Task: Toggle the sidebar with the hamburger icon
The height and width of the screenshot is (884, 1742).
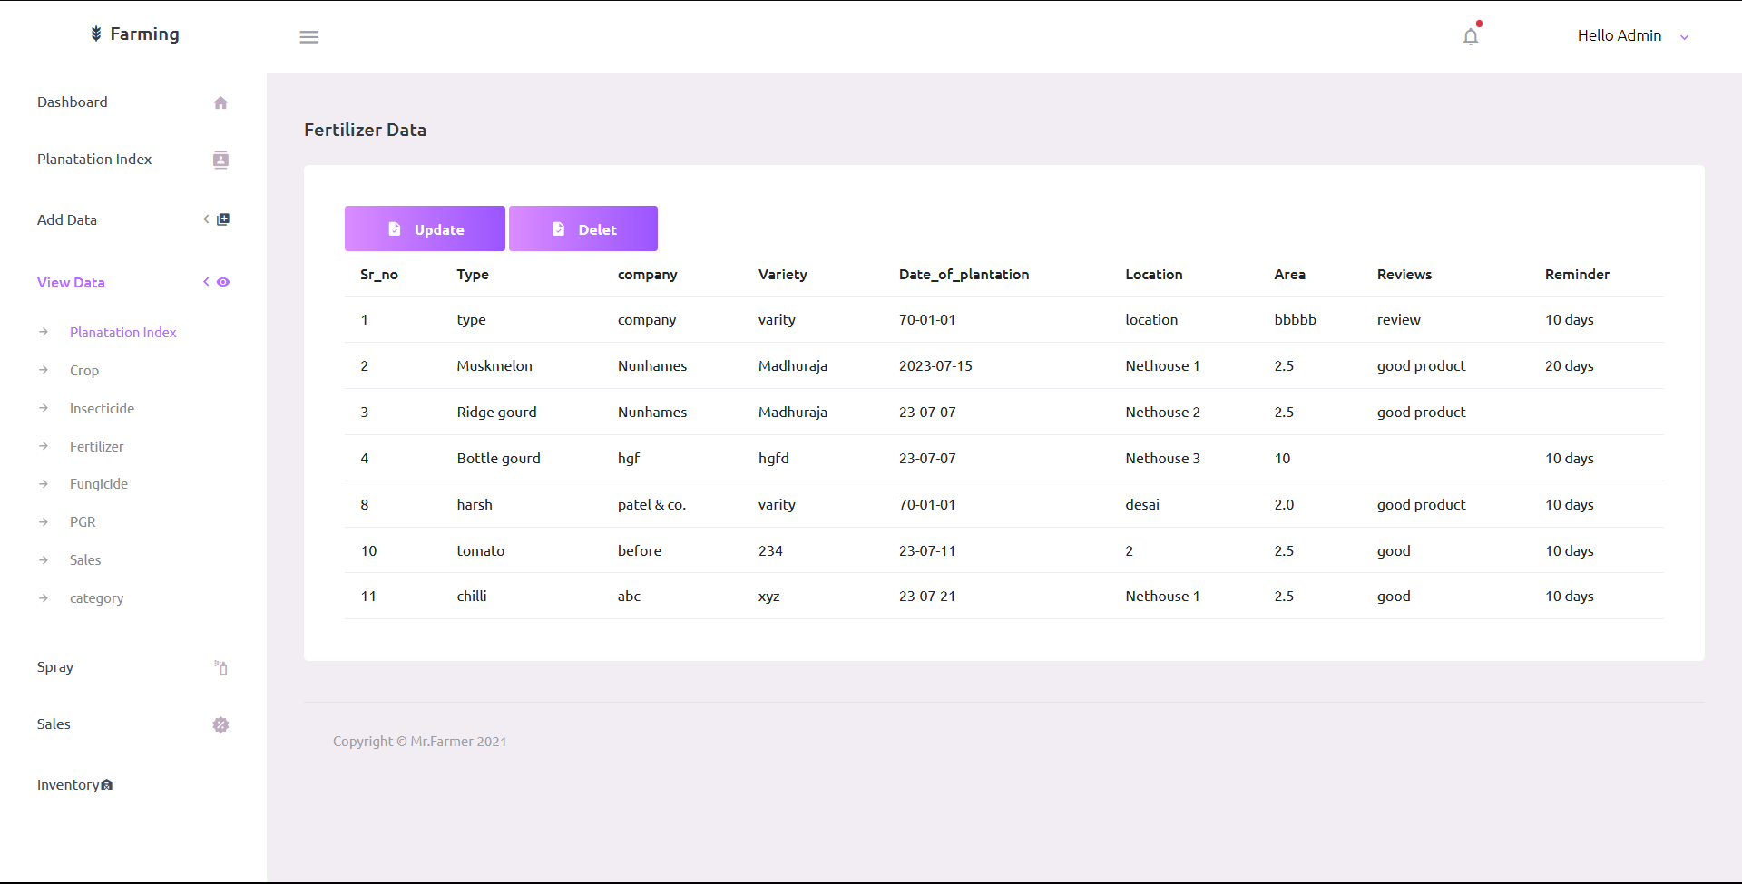Action: 308,36
